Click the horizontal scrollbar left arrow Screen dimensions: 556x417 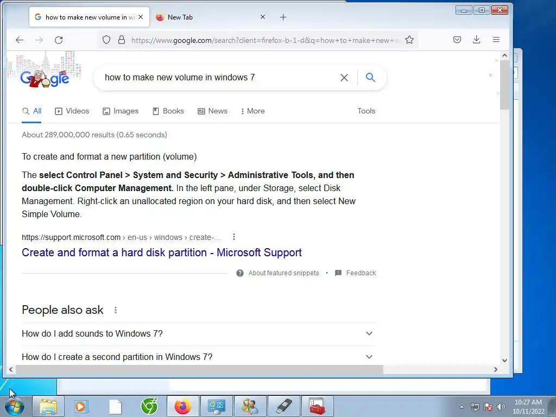coord(11,369)
